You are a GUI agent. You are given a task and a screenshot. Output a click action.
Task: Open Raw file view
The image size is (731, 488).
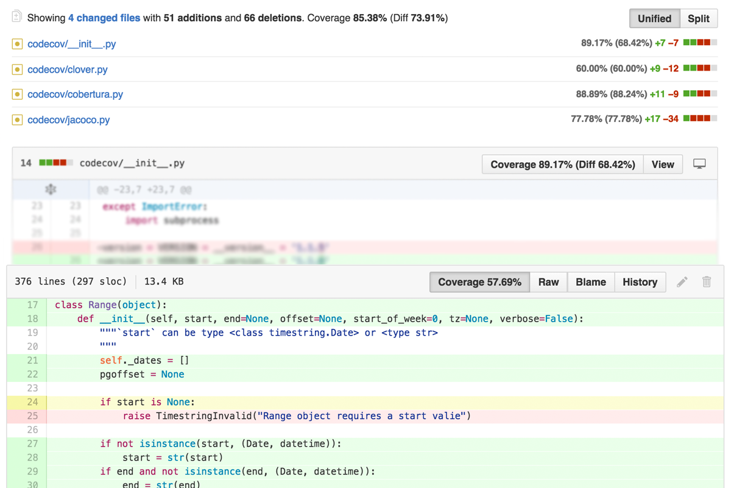pos(548,282)
